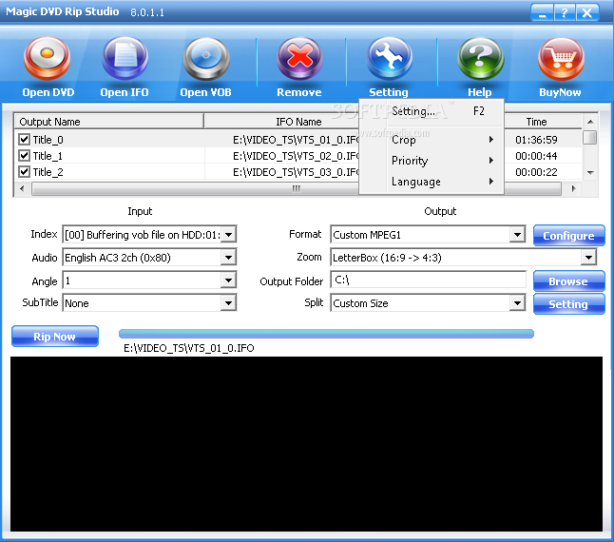
Task: Click the Remove red X icon
Action: [299, 58]
